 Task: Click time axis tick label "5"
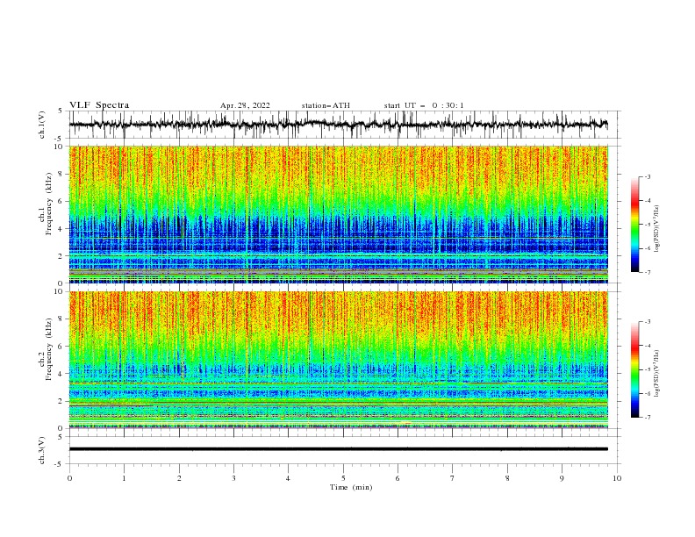[343, 478]
